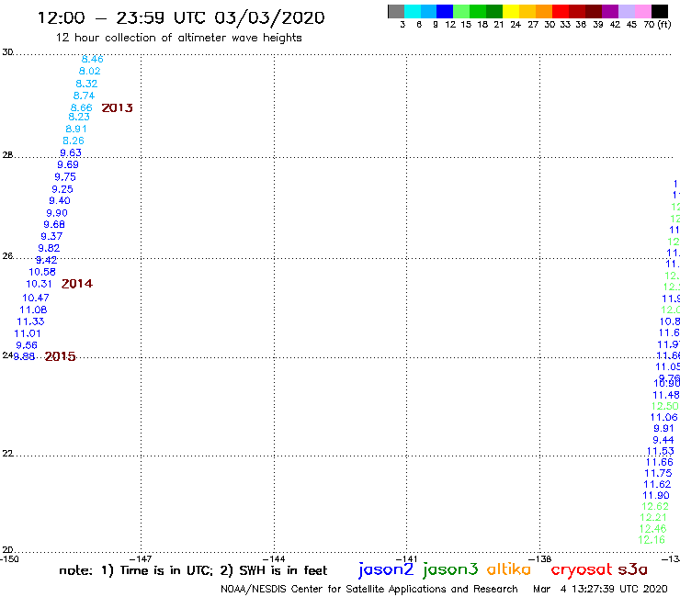Viewport: 680px width, 597px height.
Task: Select the green 12.16 value at the bottom
Action: [x=652, y=540]
